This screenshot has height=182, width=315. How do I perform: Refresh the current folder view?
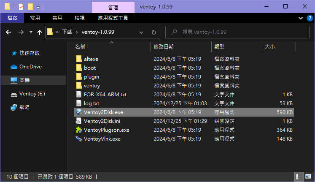[154, 32]
